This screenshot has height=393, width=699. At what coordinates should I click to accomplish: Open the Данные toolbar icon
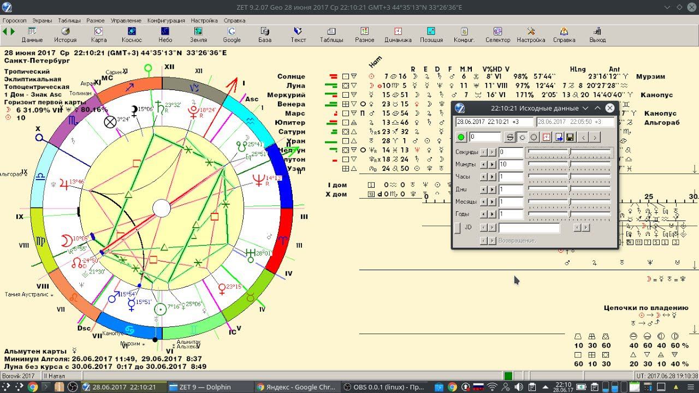click(x=32, y=34)
